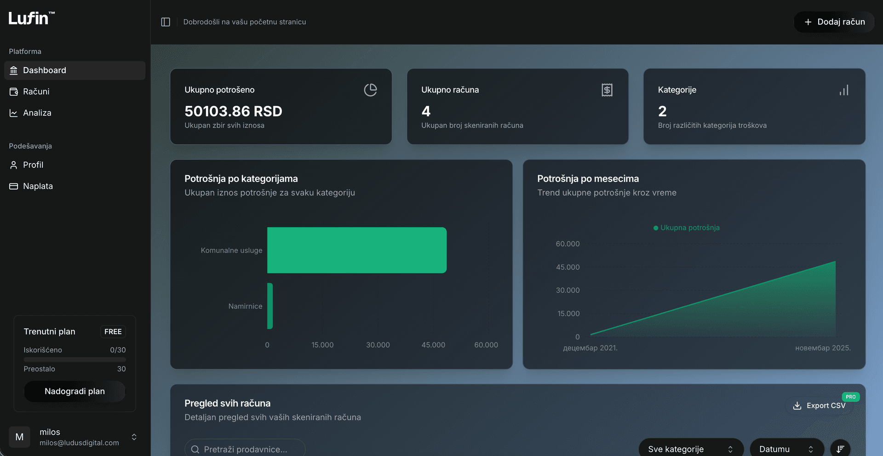Expand the milos account menu
This screenshot has height=456, width=883.
[134, 437]
